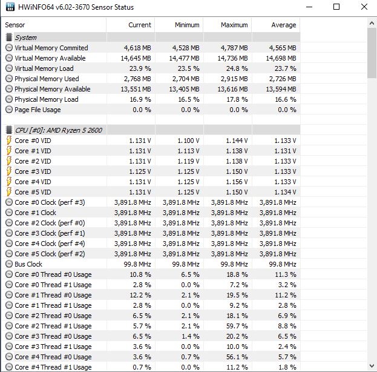
Task: Click the Minimum column header
Action: (x=179, y=25)
